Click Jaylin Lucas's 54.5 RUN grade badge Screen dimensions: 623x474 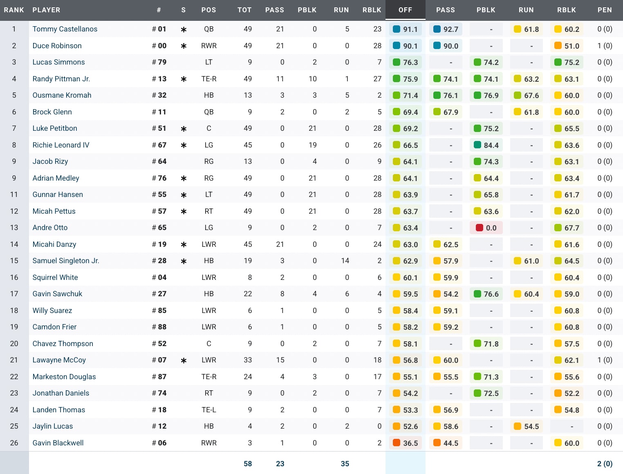click(x=526, y=426)
